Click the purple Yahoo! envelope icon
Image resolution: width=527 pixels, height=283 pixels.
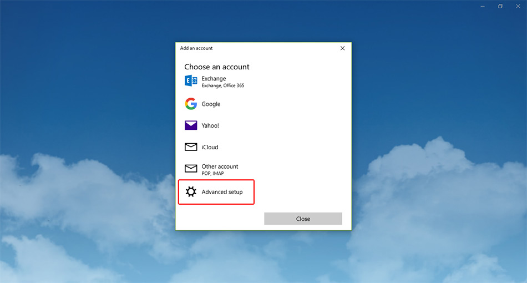point(191,125)
